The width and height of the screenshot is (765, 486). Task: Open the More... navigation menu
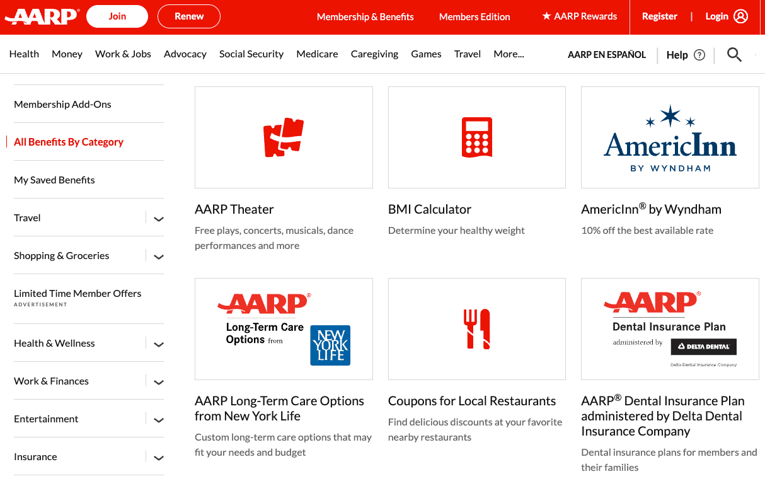click(509, 54)
